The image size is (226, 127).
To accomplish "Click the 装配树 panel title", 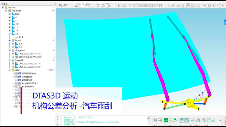I will [x=4, y=4].
